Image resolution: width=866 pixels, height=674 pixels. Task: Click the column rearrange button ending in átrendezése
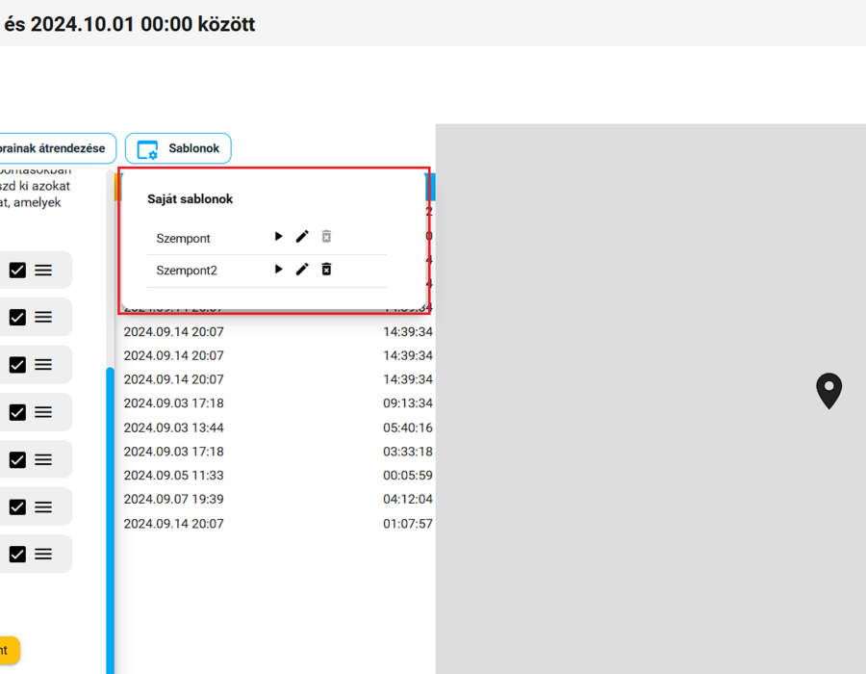click(x=58, y=148)
